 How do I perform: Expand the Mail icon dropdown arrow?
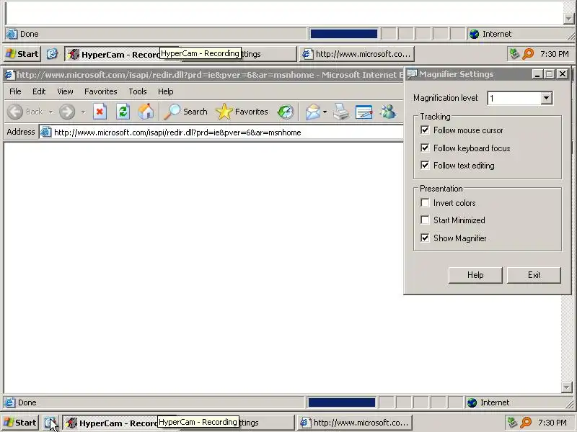coord(325,112)
